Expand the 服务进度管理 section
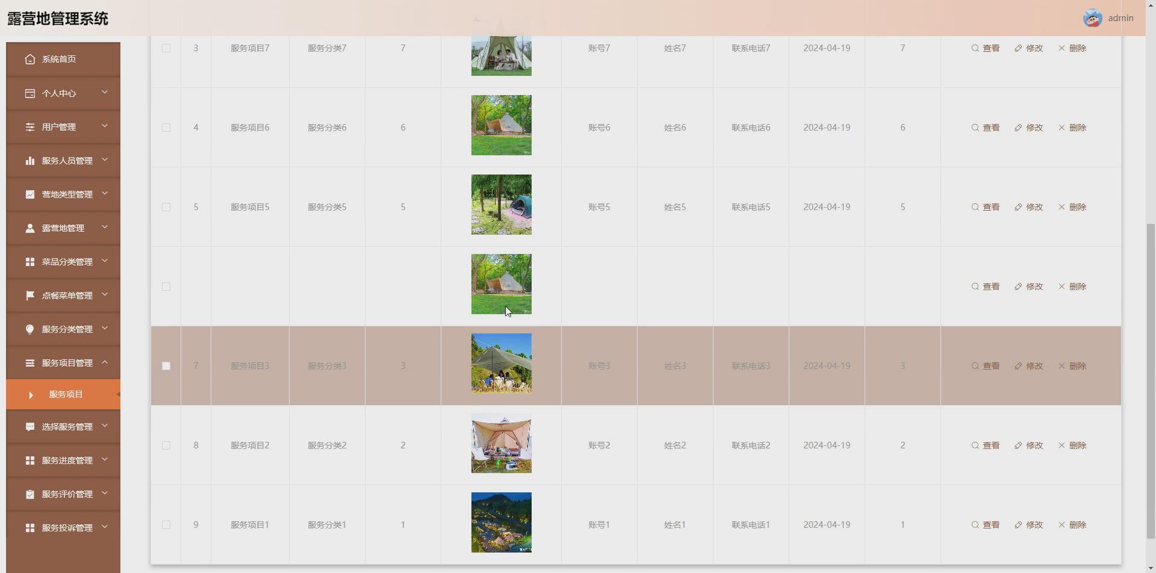The image size is (1156, 573). coord(63,460)
